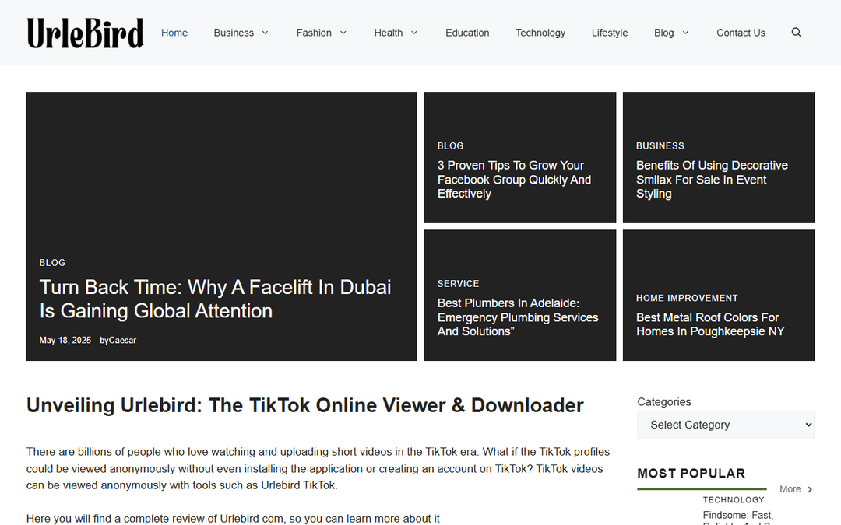Open the Blog menu item

[x=663, y=33]
